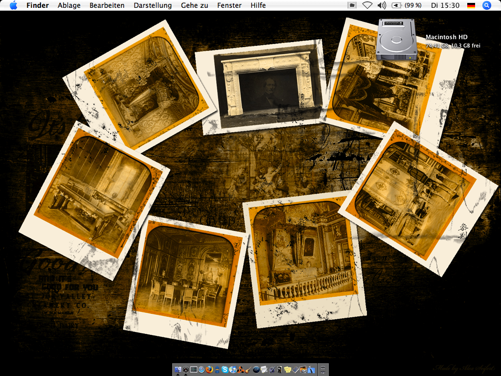Open Safari compass icon in Dock
The height and width of the screenshot is (376, 501).
click(202, 369)
